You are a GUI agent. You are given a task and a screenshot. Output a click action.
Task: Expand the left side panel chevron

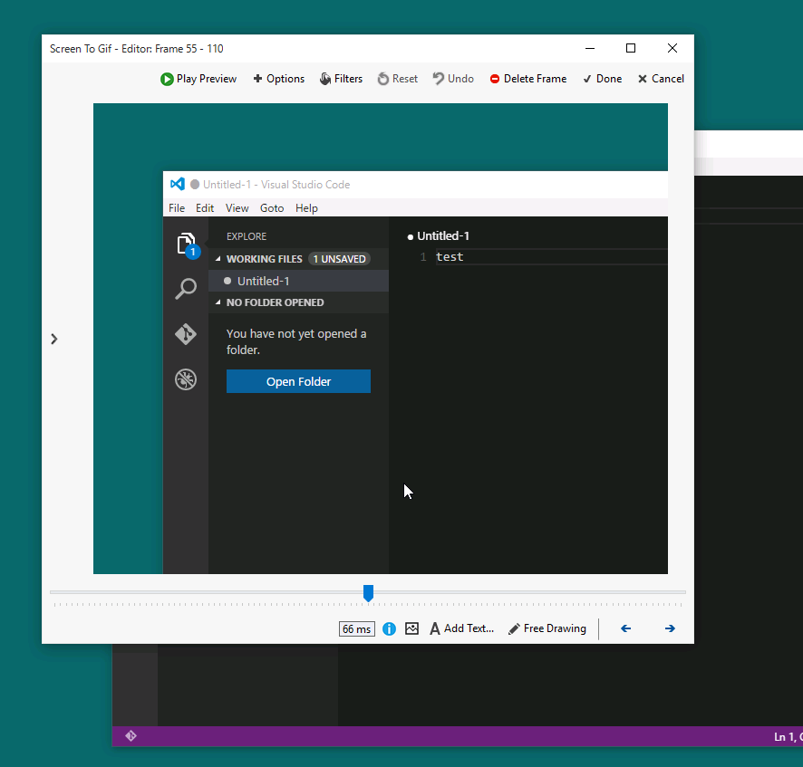54,339
